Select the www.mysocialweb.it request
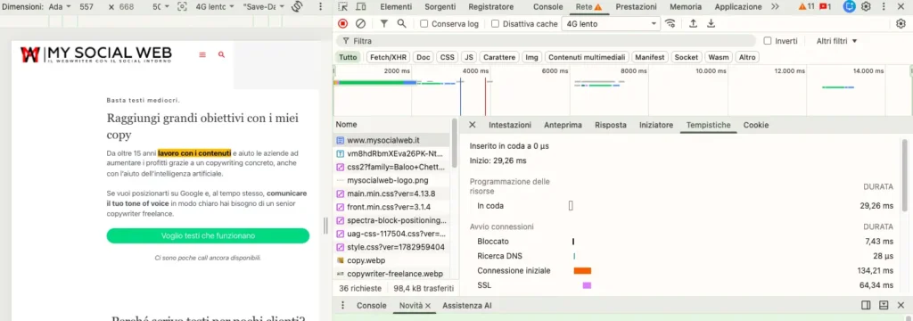The image size is (913, 321). click(x=392, y=140)
